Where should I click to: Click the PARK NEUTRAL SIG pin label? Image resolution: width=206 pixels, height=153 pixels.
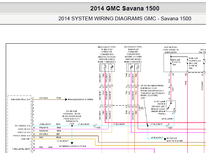[20, 100]
